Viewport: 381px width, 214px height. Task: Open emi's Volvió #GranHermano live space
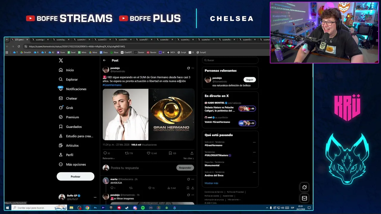click(x=230, y=120)
